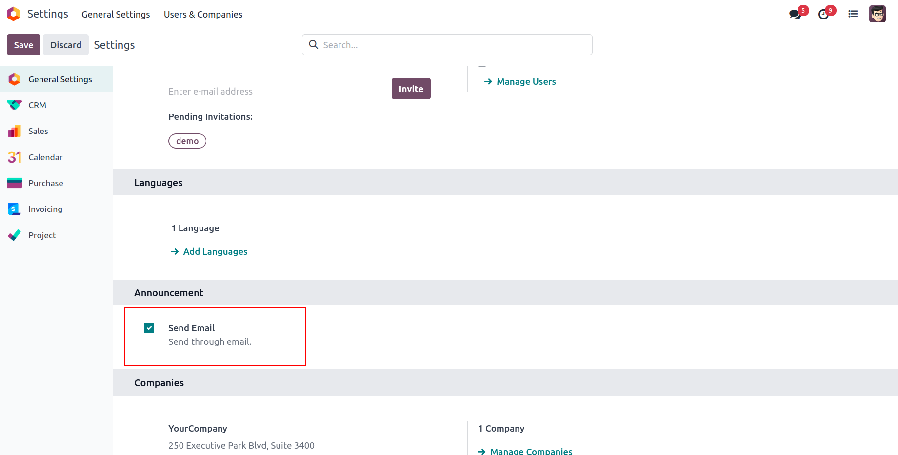
Task: Click the Odoo Settings app logo icon
Action: pos(14,14)
